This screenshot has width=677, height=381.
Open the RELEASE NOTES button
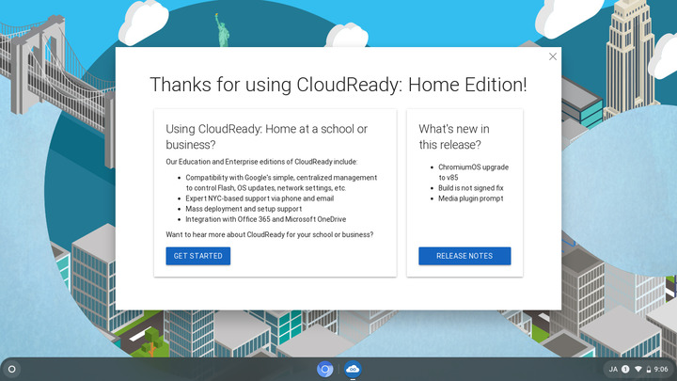tap(464, 256)
